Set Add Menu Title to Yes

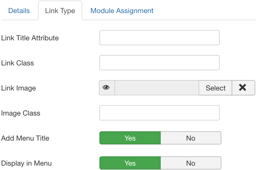click(x=130, y=138)
